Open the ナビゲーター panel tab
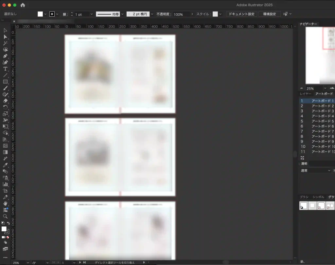Image resolution: width=335 pixels, height=265 pixels. point(308,24)
